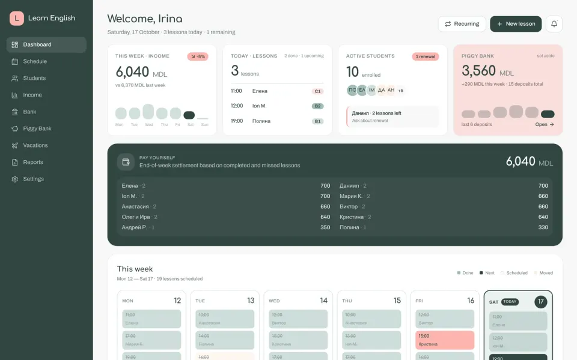The width and height of the screenshot is (577, 360).
Task: Click the wallet icon in Pay Yourself
Action: pyautogui.click(x=126, y=162)
